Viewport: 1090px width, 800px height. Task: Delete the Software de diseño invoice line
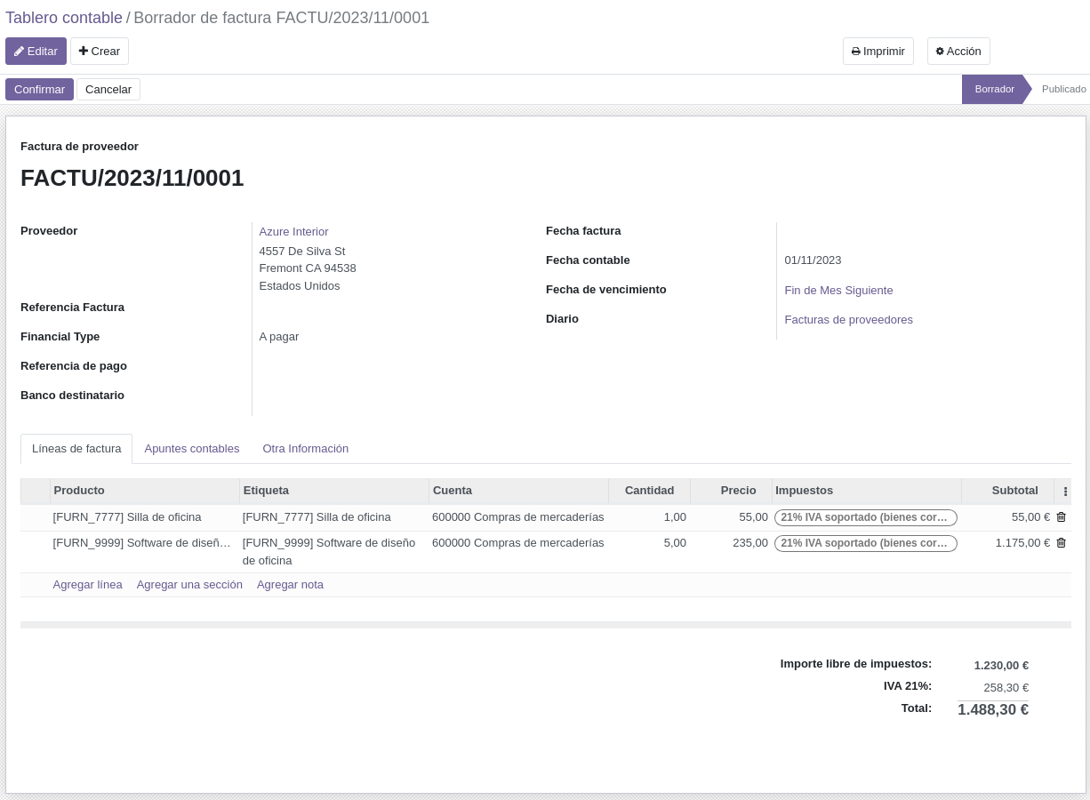point(1061,542)
